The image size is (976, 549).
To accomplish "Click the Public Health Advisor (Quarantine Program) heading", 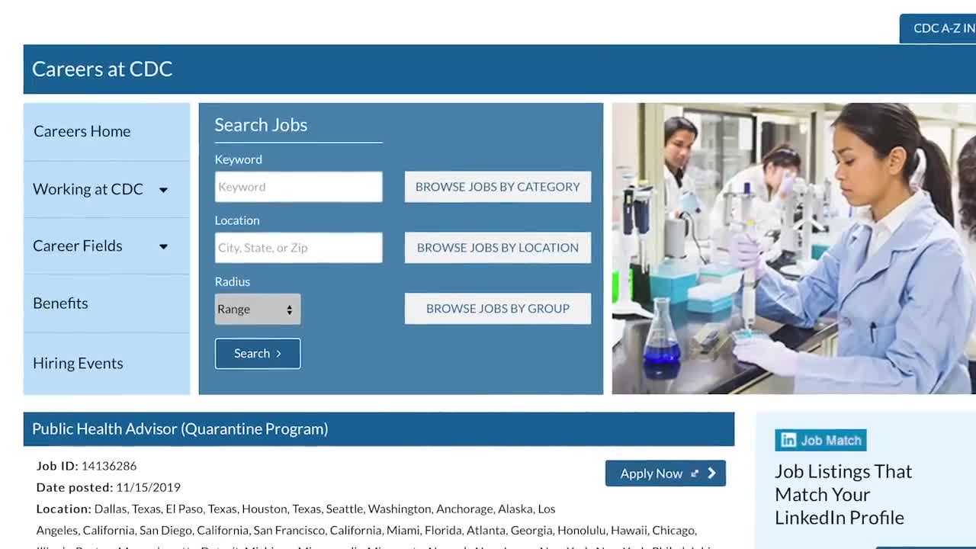I will 180,429.
